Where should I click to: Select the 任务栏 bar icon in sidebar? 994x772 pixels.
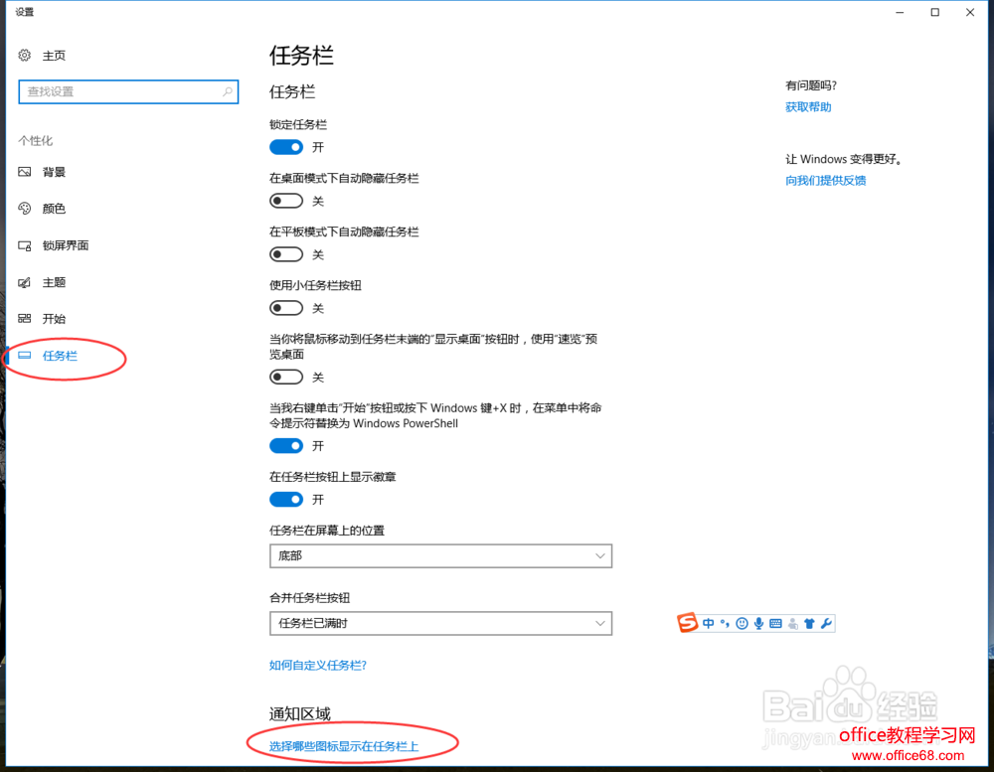click(x=25, y=356)
